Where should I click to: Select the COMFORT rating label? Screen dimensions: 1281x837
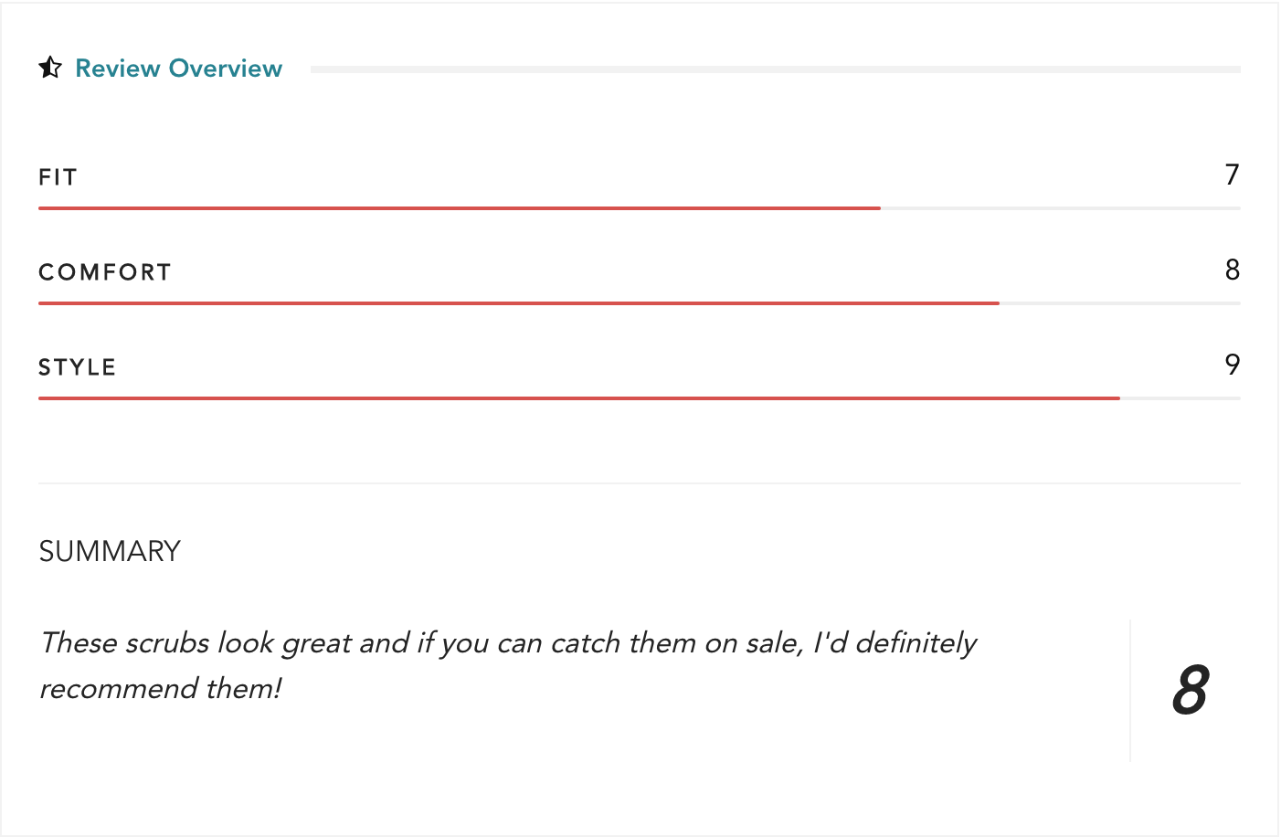click(105, 272)
